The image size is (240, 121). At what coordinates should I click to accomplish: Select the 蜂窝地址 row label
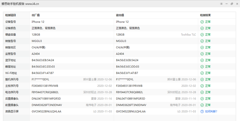11,67
